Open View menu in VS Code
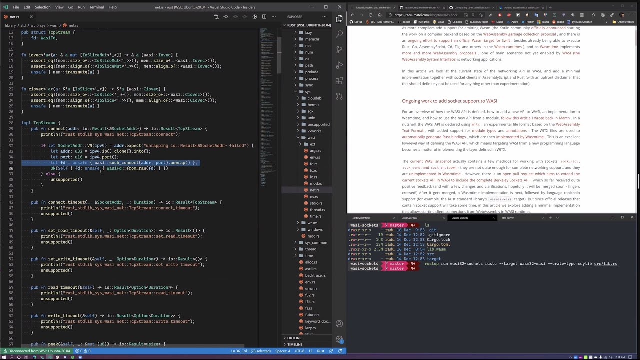640x360 pixels. pyautogui.click(x=59, y=7)
